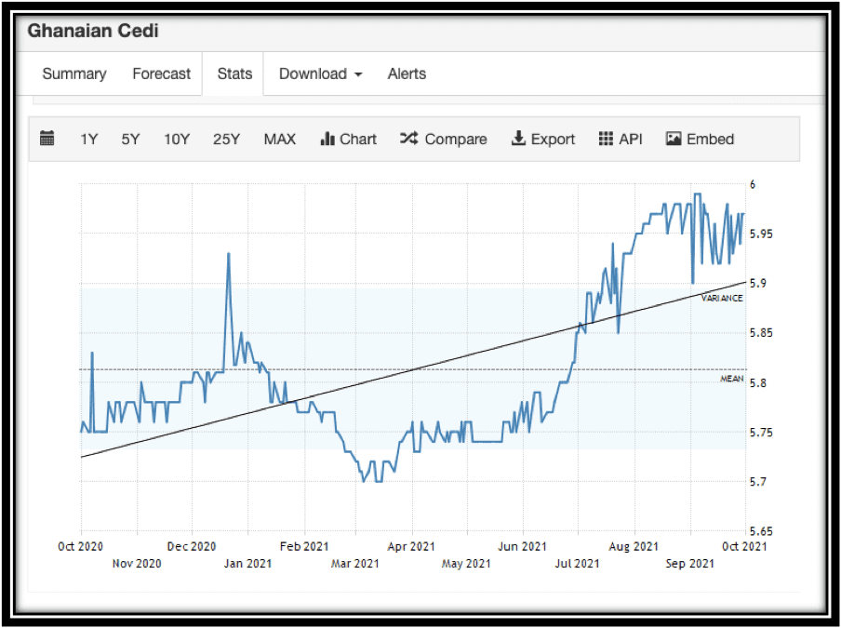Viewport: 841px width, 628px height.
Task: Click the download arrow Export icon
Action: 518,139
